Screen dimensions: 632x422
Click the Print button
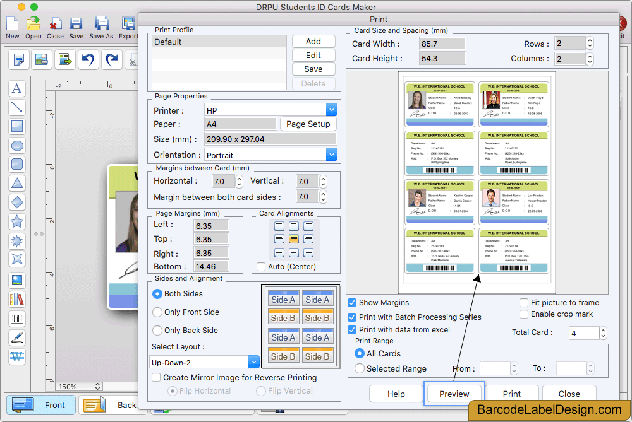511,394
